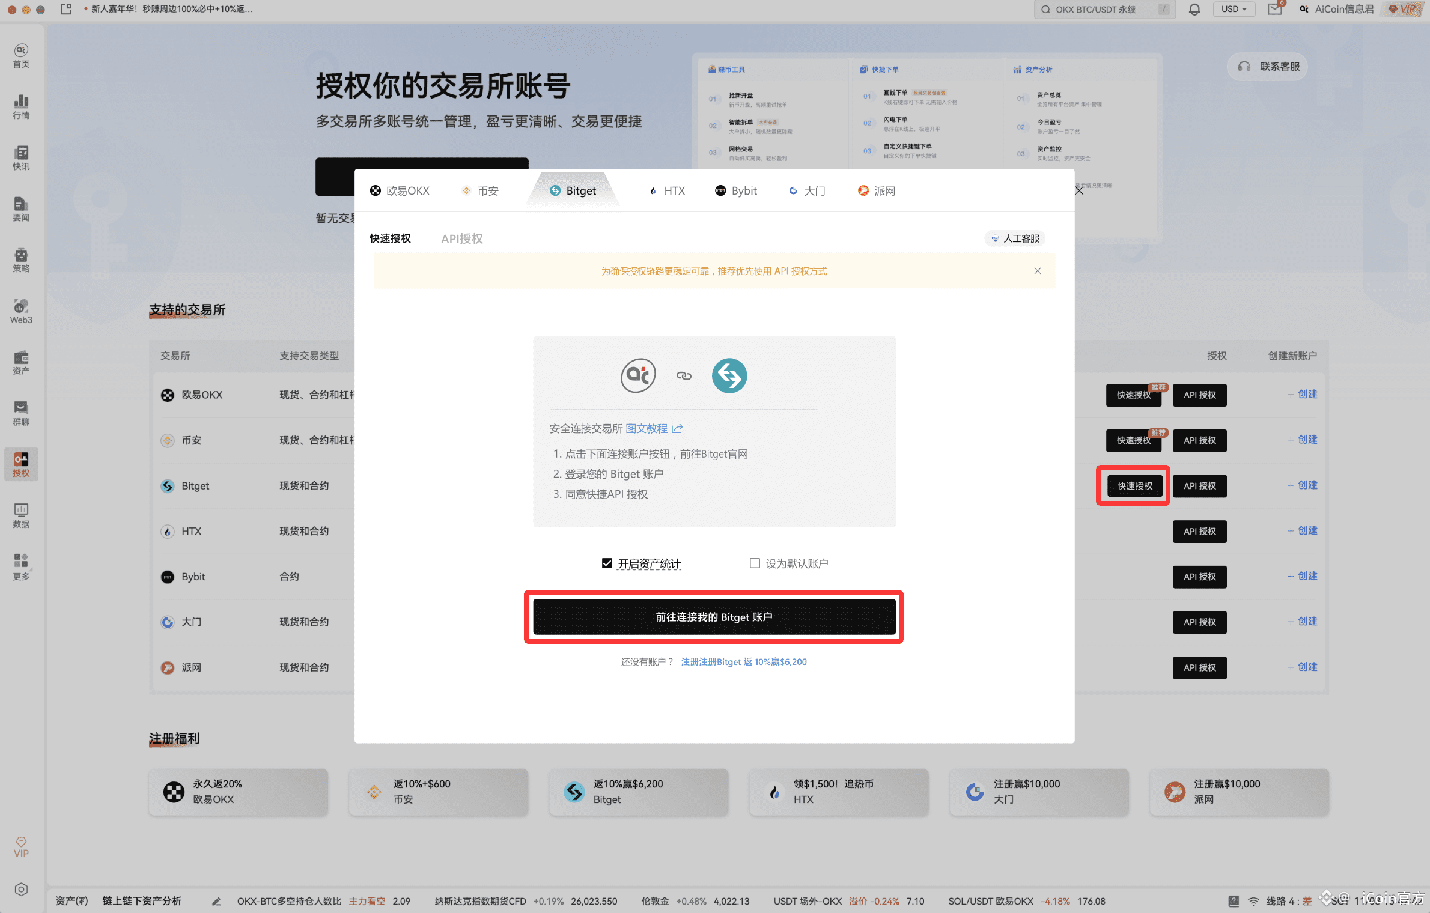This screenshot has height=913, width=1430.
Task: Switch to the HTX exchange tab
Action: [667, 190]
